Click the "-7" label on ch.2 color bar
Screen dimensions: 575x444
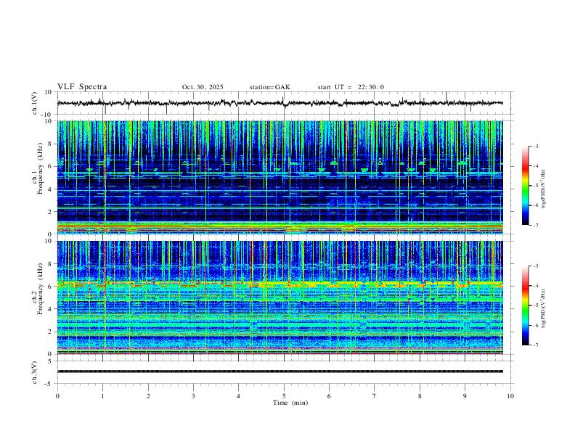536,345
